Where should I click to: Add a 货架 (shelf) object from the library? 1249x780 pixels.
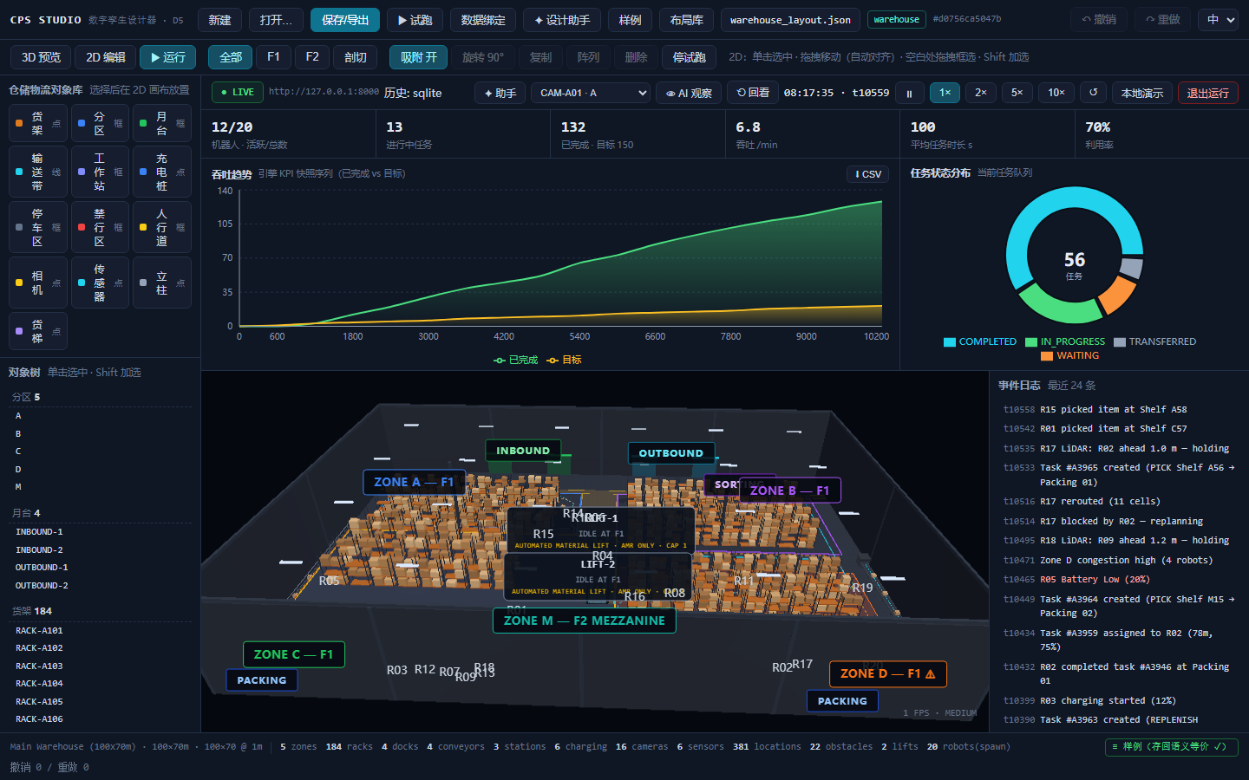pos(38,123)
